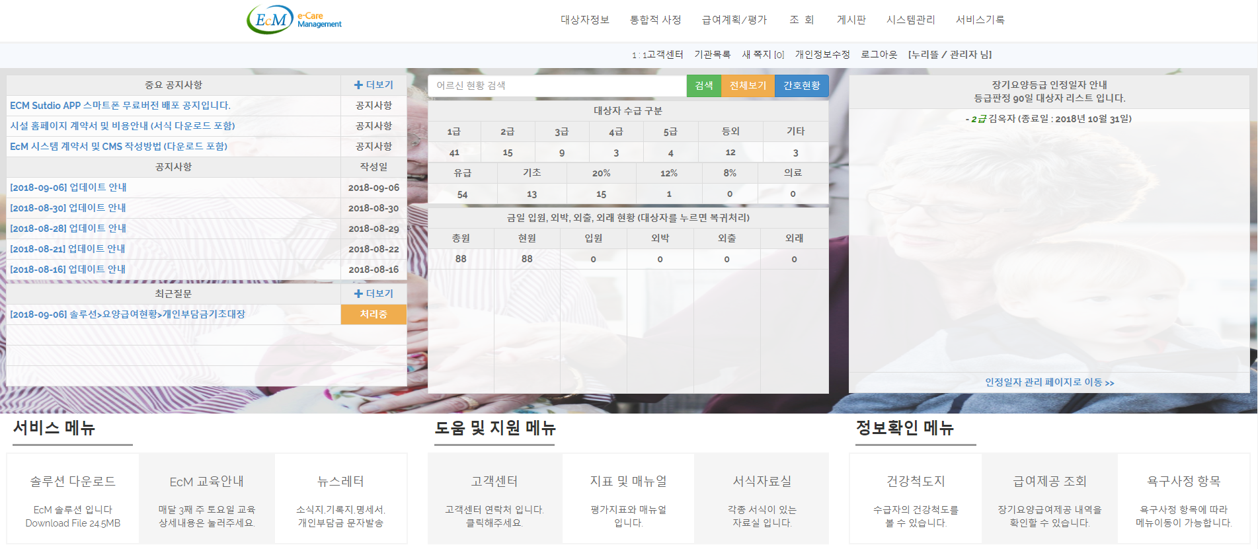Viewport: 1258px width, 549px height.
Task: Open the 2018-09-06 업데이트 안내 notice
Action: coord(68,188)
